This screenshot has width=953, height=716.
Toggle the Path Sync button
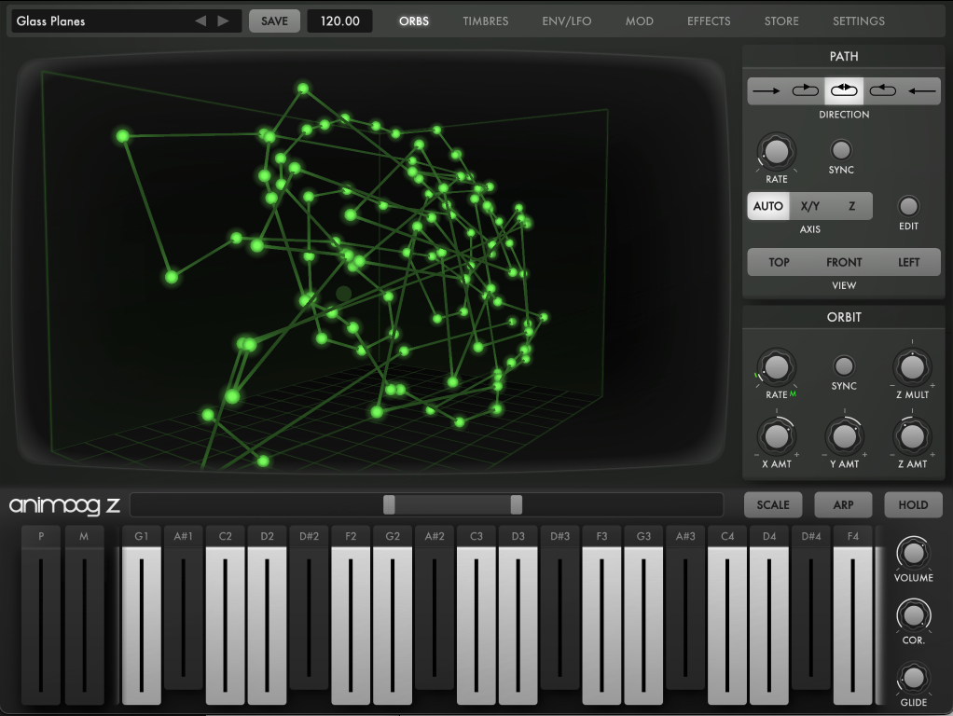[841, 150]
